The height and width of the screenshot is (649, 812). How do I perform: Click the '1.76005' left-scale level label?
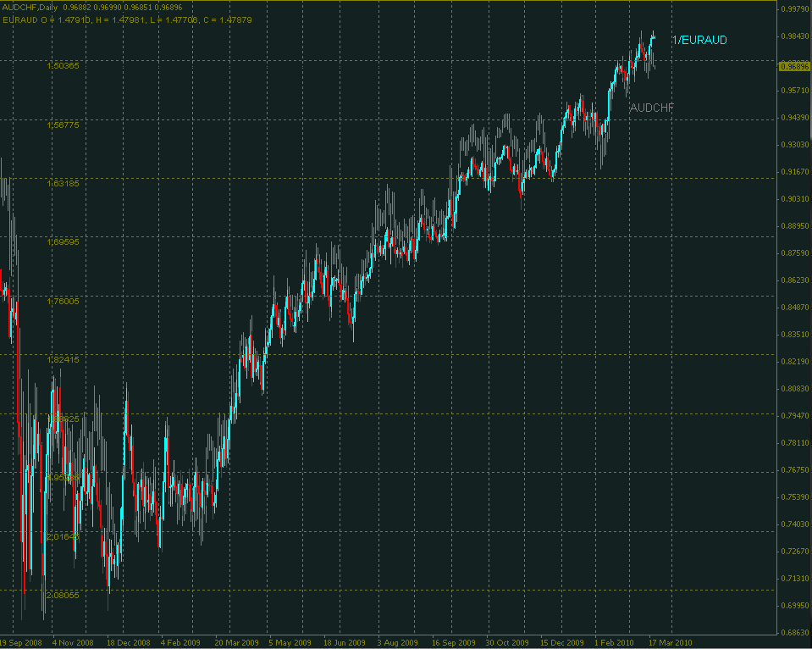64,301
